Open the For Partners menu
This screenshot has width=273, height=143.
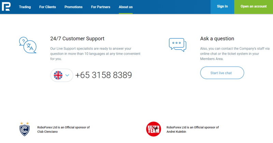coord(101,7)
